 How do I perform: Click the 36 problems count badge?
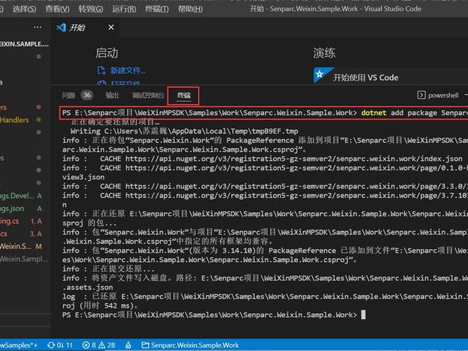click(x=87, y=95)
